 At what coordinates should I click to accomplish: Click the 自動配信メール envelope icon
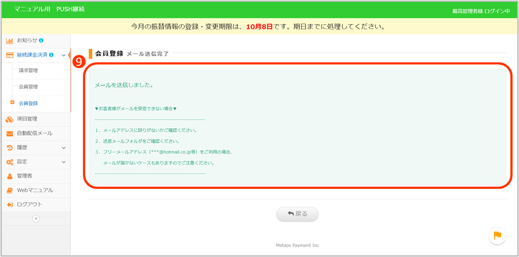point(9,134)
